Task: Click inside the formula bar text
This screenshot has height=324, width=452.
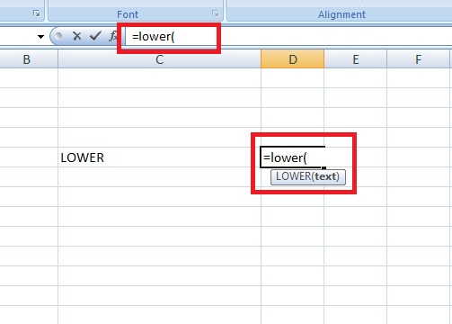Action: pyautogui.click(x=153, y=37)
